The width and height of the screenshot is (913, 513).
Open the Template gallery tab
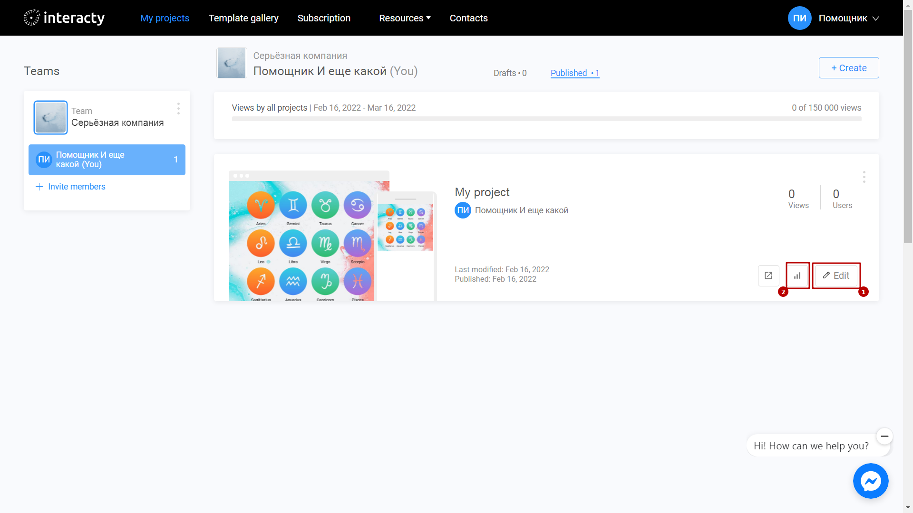[x=243, y=18]
